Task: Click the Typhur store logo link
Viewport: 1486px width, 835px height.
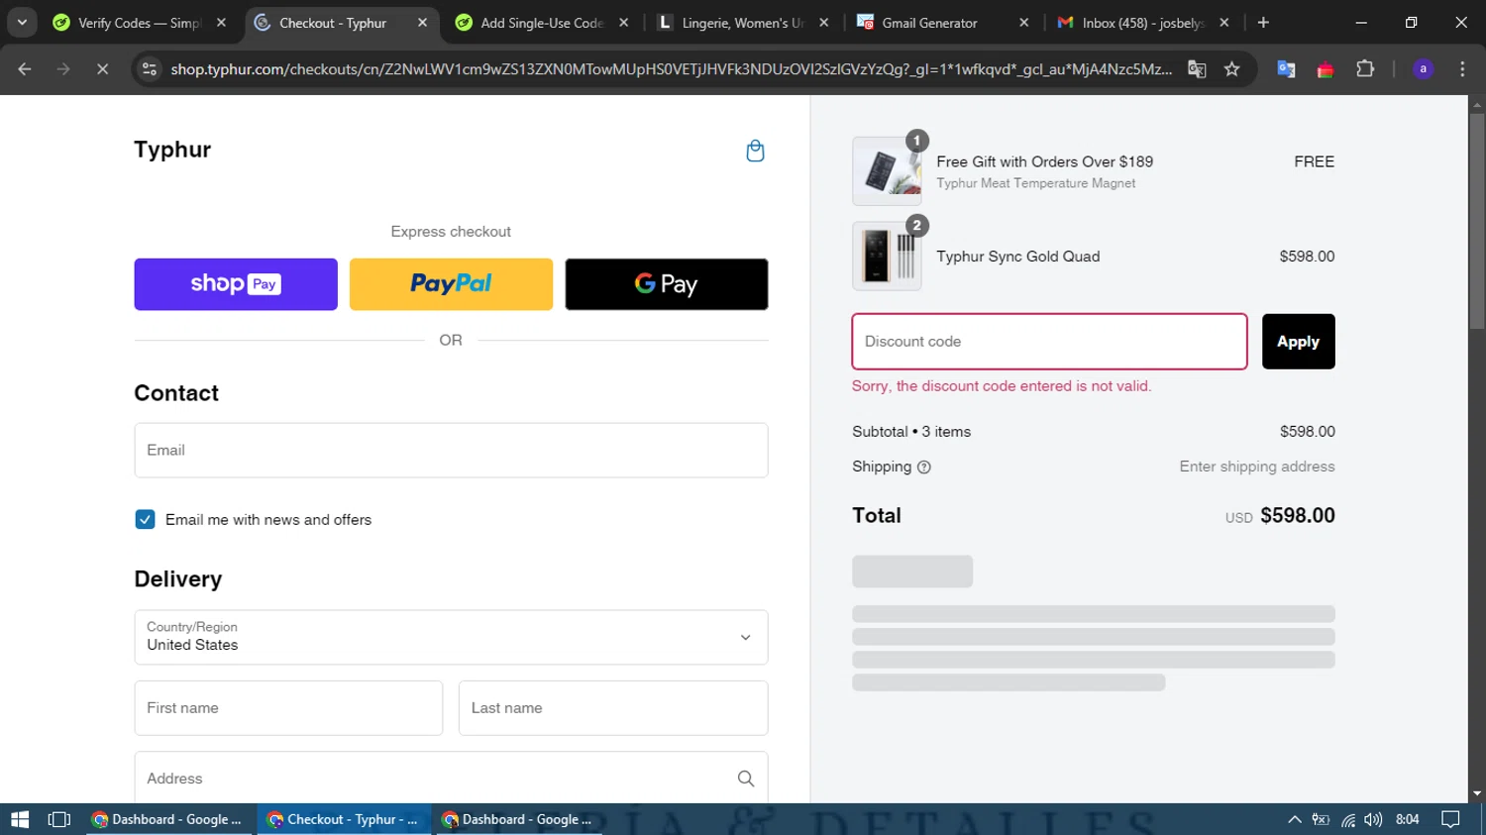Action: (172, 150)
